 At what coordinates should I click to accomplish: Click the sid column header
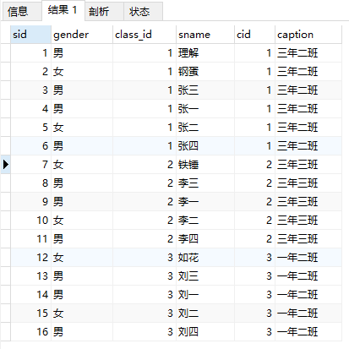[30, 35]
